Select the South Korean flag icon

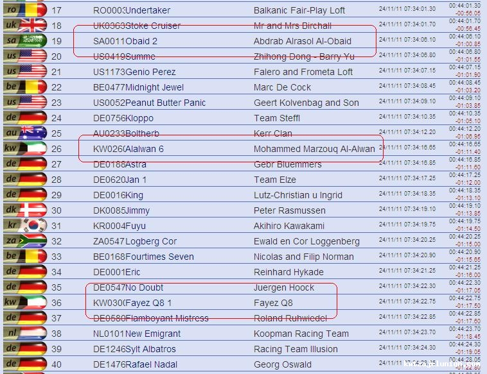pos(32,226)
